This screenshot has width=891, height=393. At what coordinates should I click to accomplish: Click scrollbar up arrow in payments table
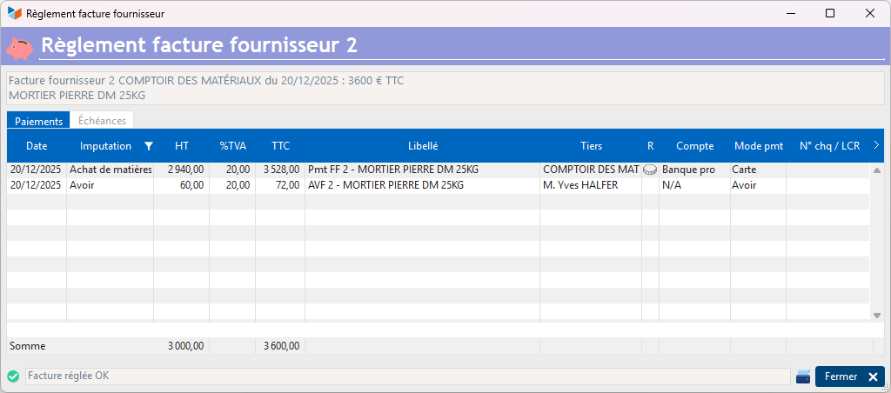point(876,170)
